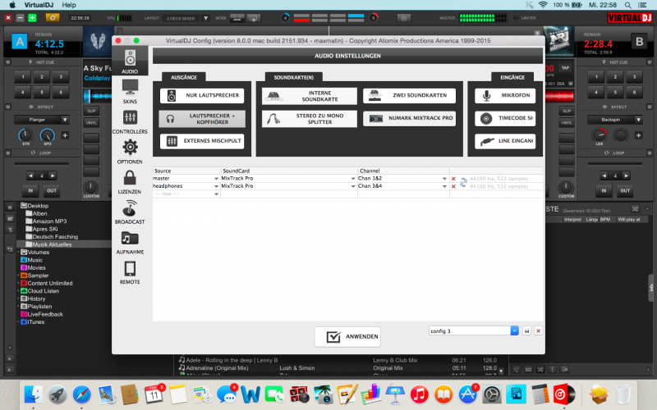Image resolution: width=657 pixels, height=410 pixels.
Task: Select Nur Lautsprecher output
Action: (x=202, y=95)
